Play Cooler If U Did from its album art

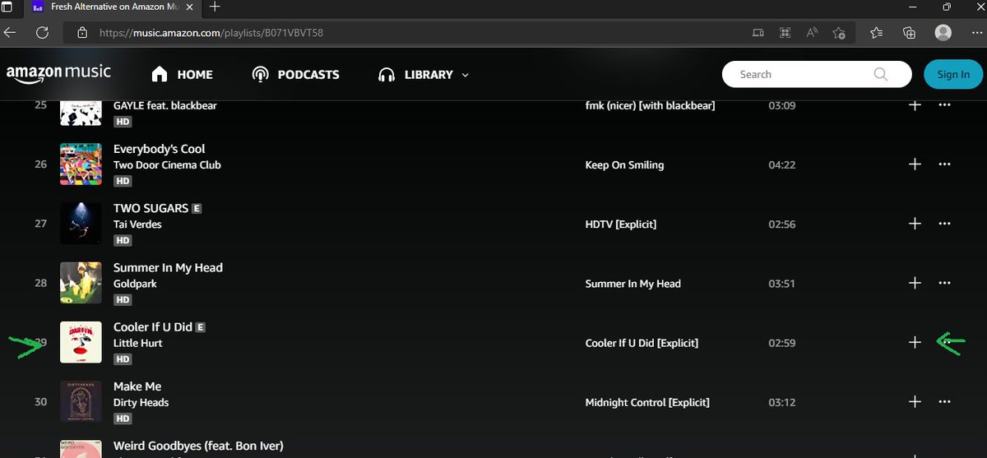[81, 342]
